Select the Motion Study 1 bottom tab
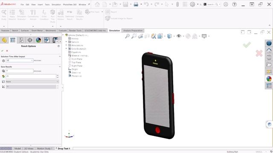 pyautogui.click(x=44, y=148)
